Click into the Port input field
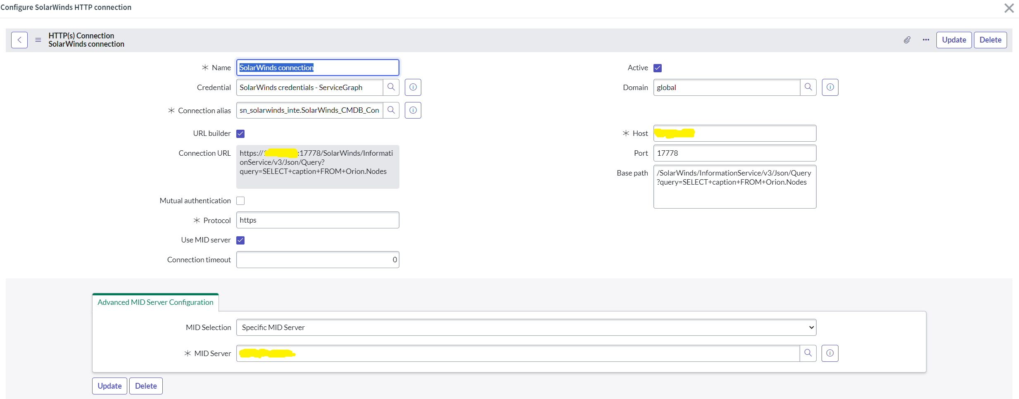This screenshot has height=399, width=1019. coord(734,153)
